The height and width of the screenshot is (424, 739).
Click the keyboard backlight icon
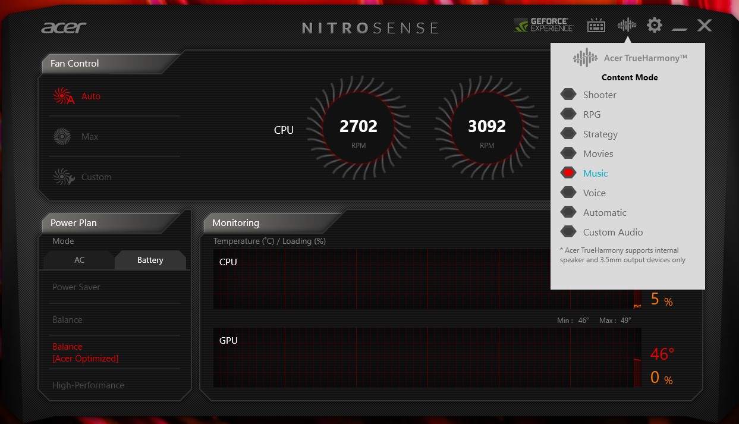click(596, 25)
